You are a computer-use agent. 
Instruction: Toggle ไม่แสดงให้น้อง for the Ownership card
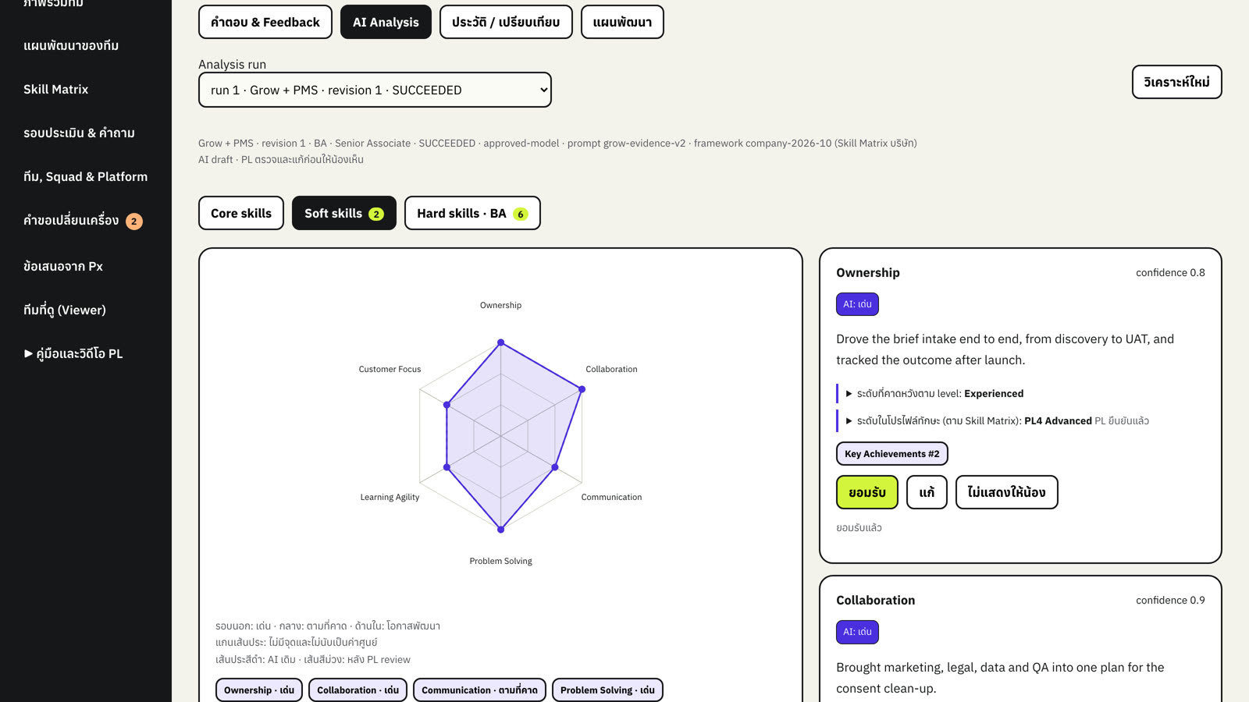(x=1006, y=492)
